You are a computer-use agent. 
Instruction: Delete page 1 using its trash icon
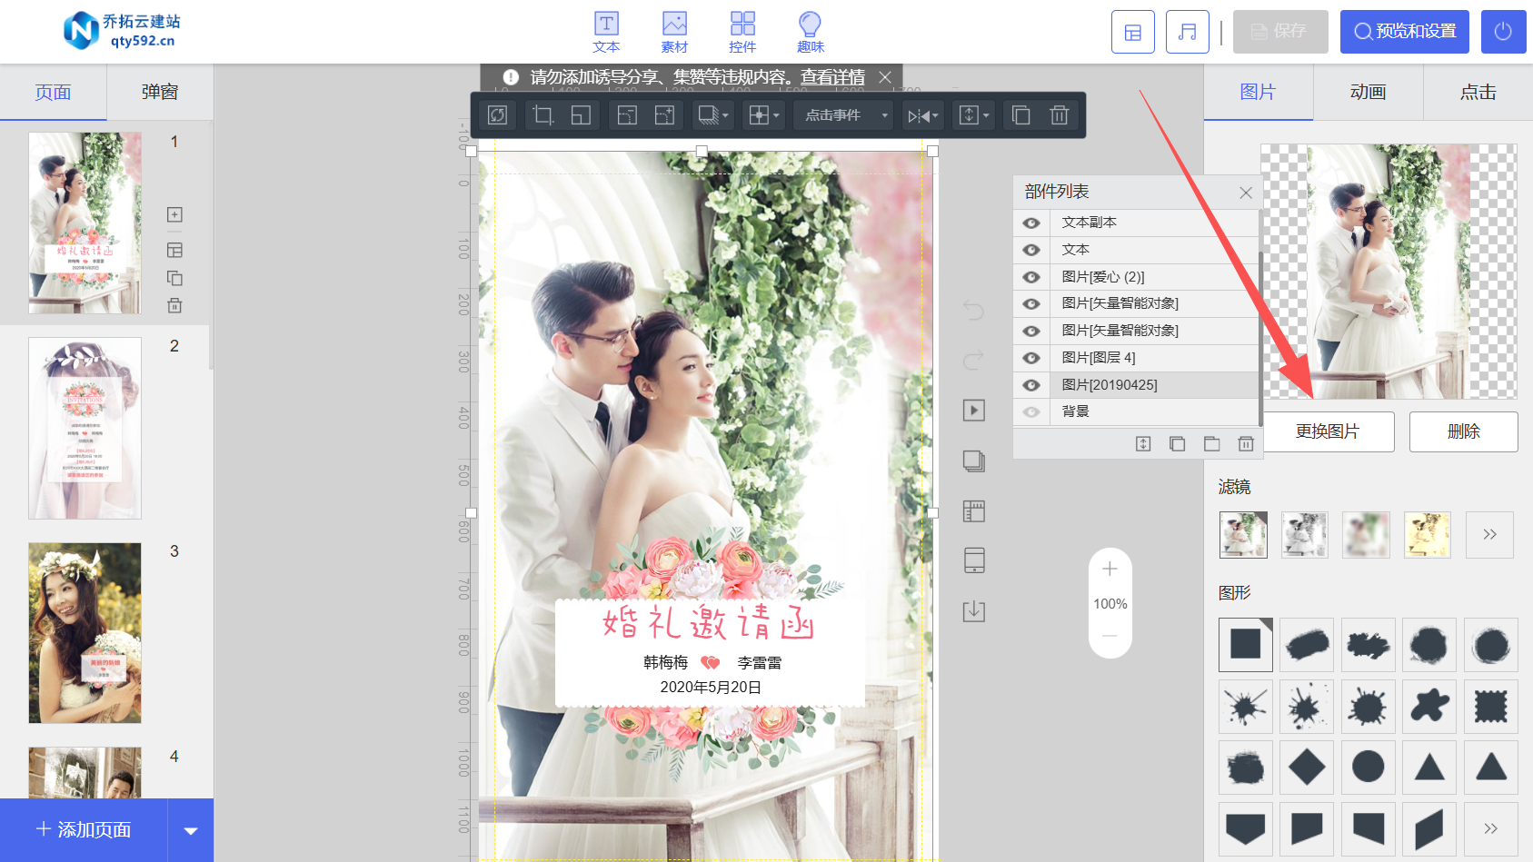click(174, 306)
